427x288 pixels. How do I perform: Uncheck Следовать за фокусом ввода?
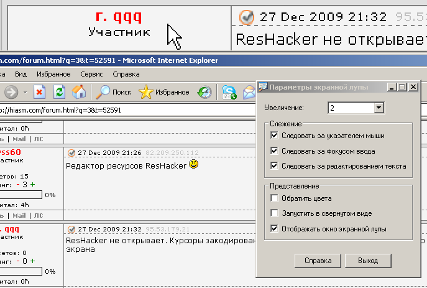pyautogui.click(x=275, y=151)
